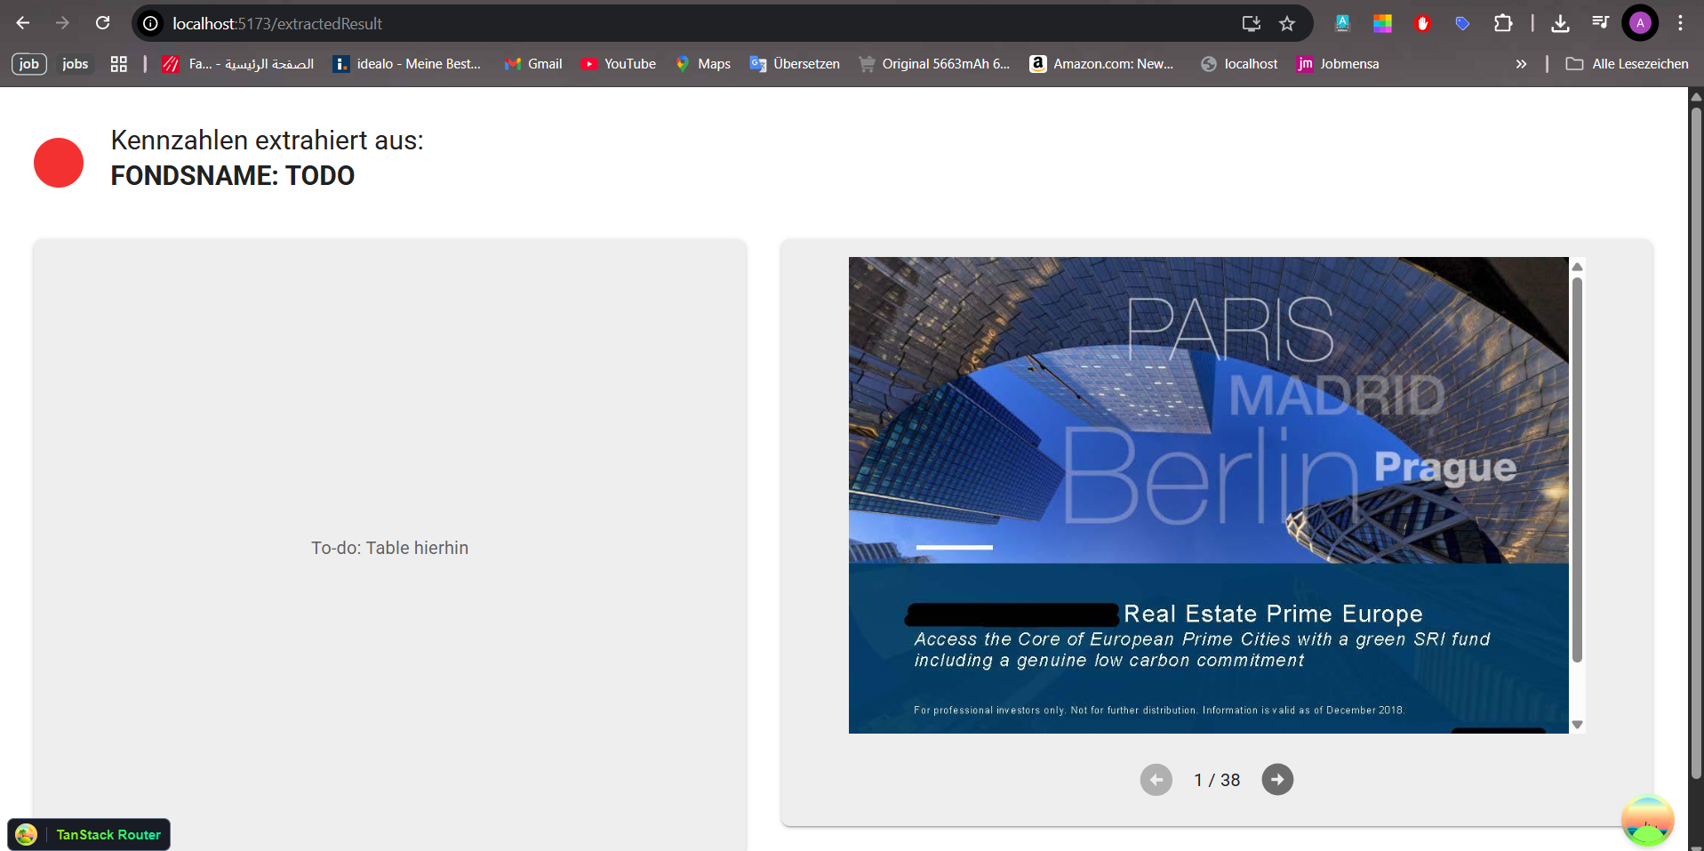
Task: Expand hidden bookmarks with double chevron
Action: (x=1521, y=64)
